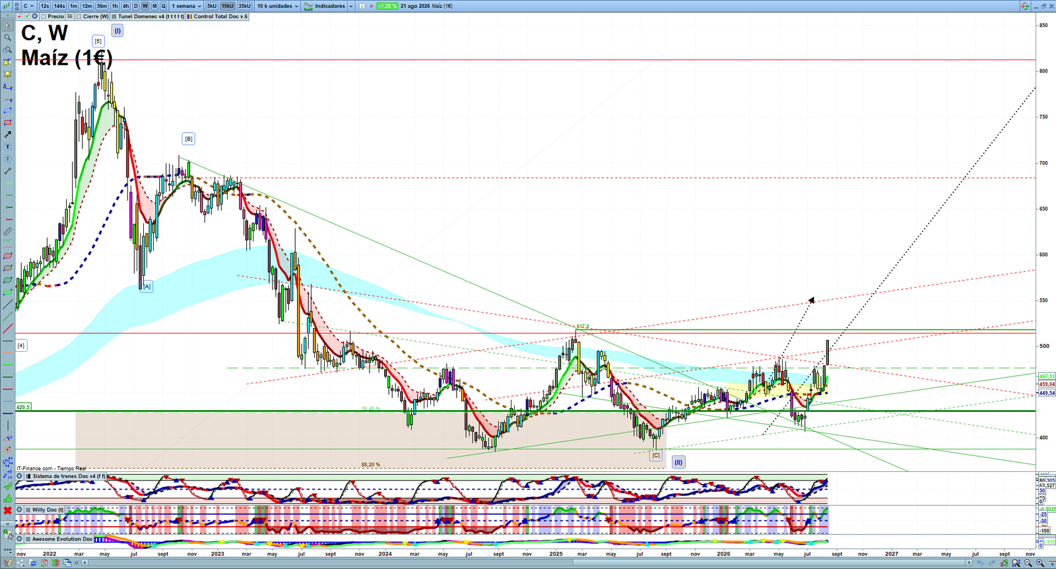The height and width of the screenshot is (569, 1056).
Task: Toggle Tunel Domenec v4 indicator
Action: click(x=114, y=17)
